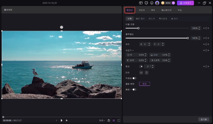Flip the clip horizontally with the mirror icon

(141, 73)
